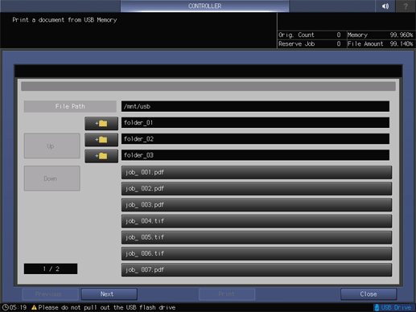The width and height of the screenshot is (416, 312).
Task: Select the file job_ 007.pdf
Action: (257, 269)
